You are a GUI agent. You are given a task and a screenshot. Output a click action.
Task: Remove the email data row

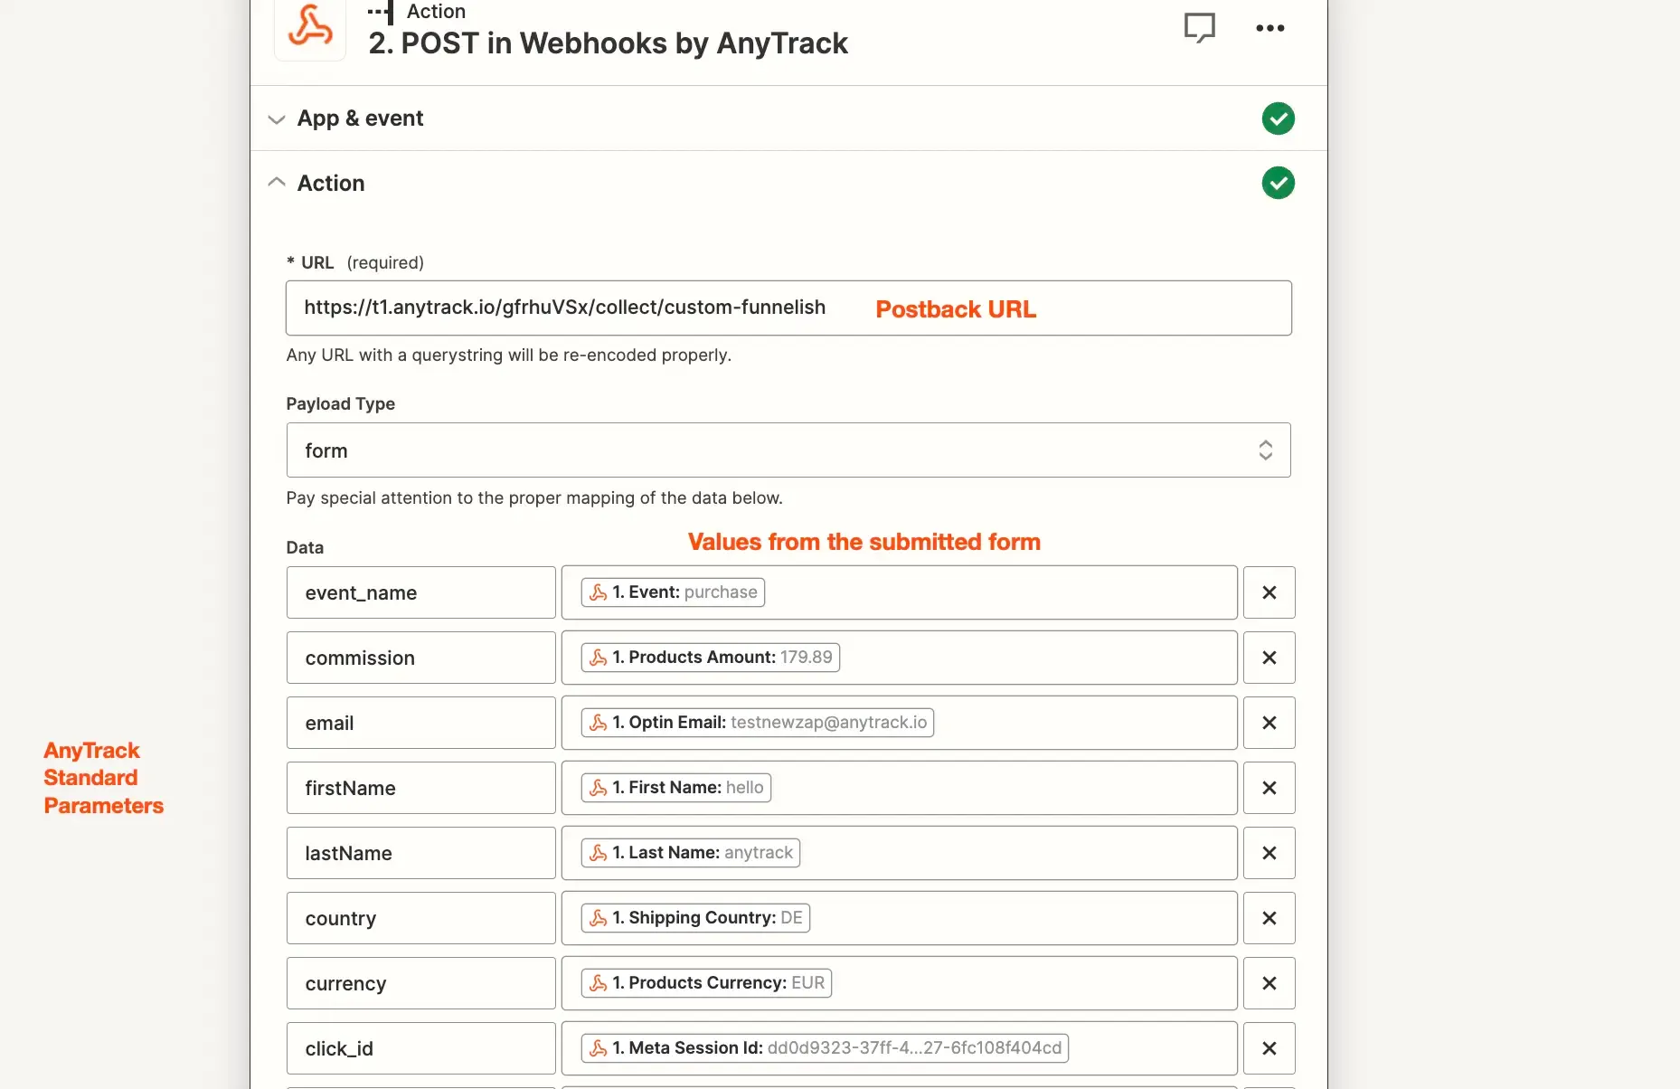point(1269,724)
